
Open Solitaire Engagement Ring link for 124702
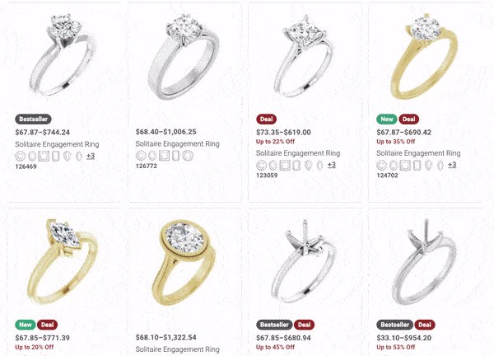point(418,153)
